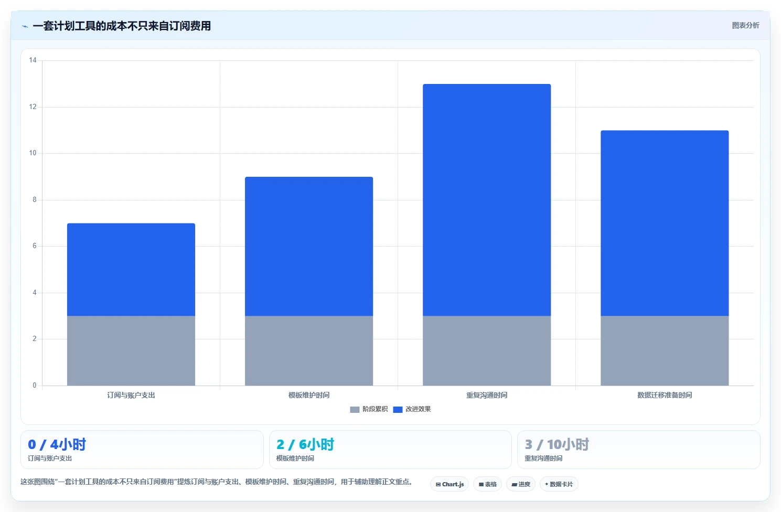
Task: Toggle the 阶段累积 legend gray swatch
Action: (x=355, y=409)
